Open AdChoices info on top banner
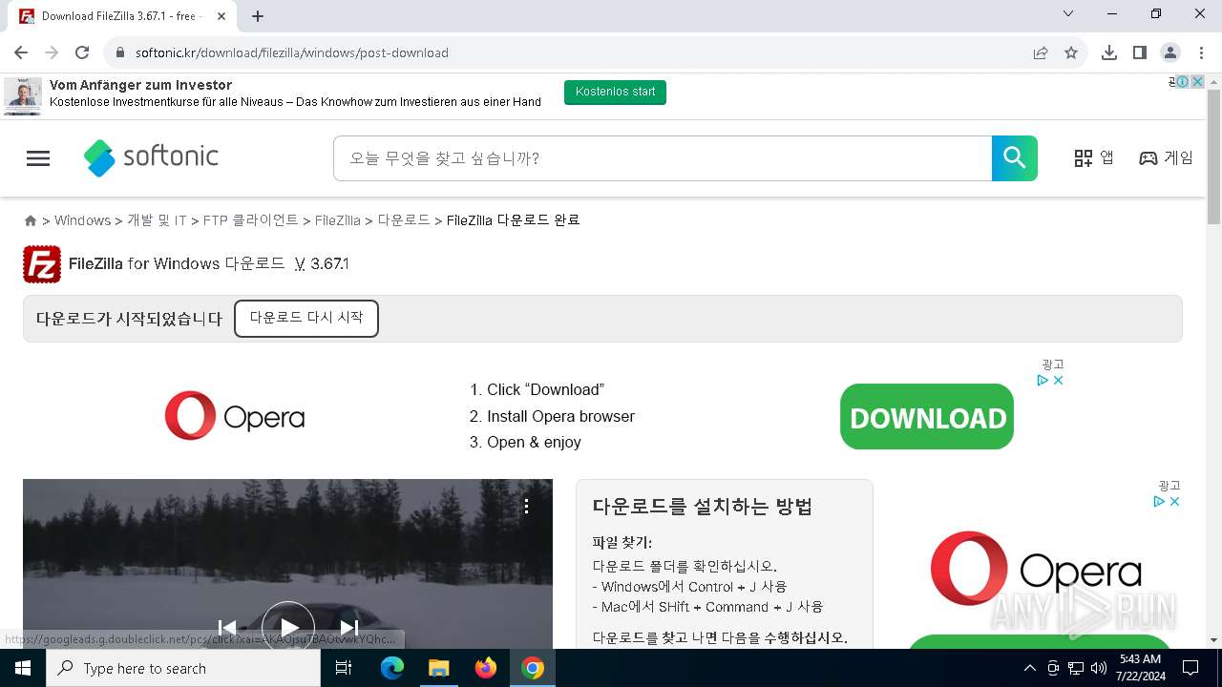Image resolution: width=1222 pixels, height=687 pixels. click(1182, 82)
